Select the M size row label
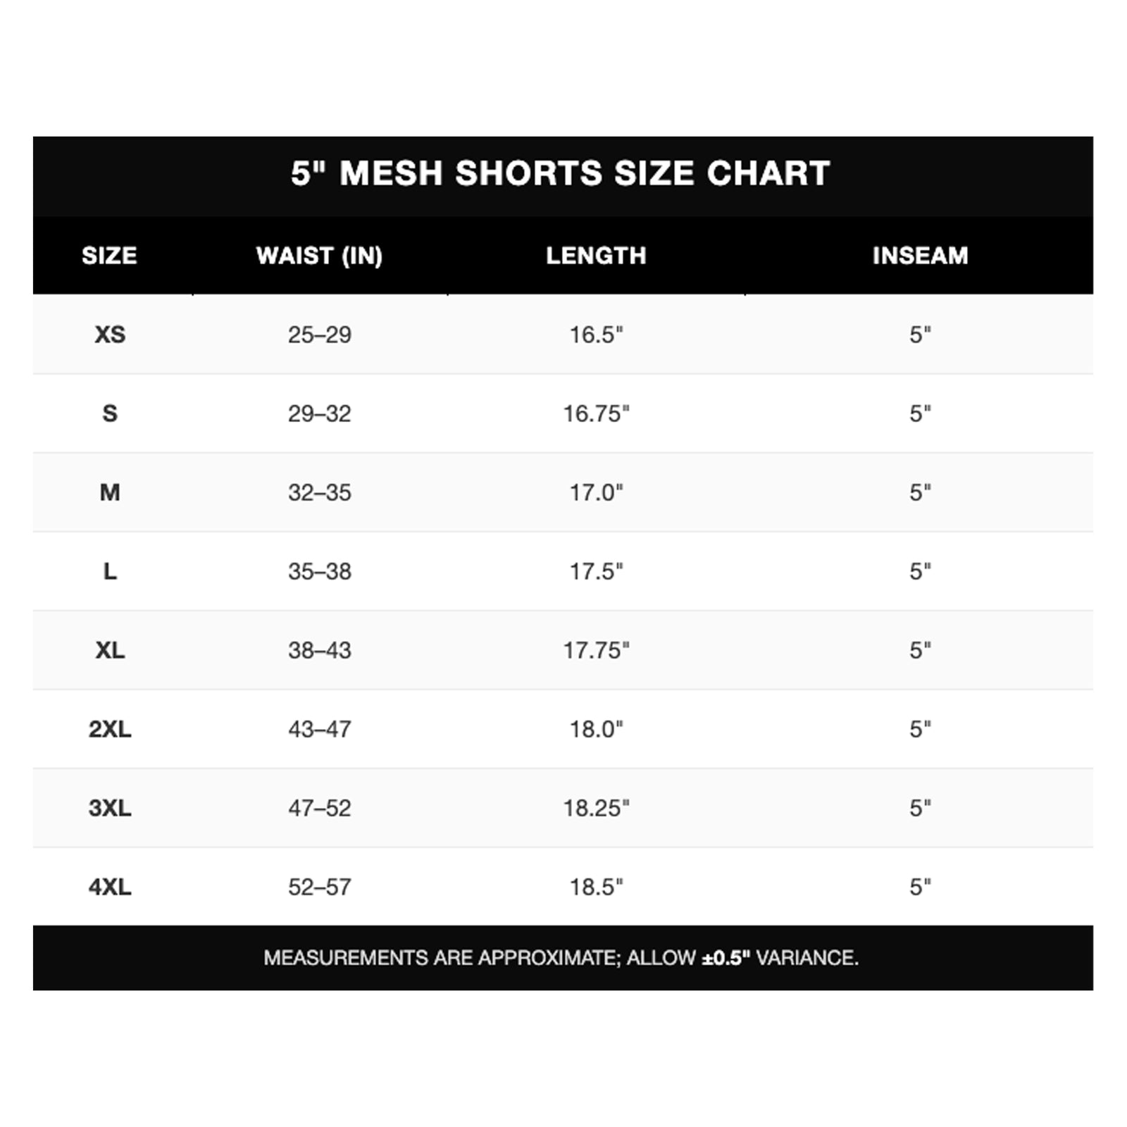 point(110,492)
